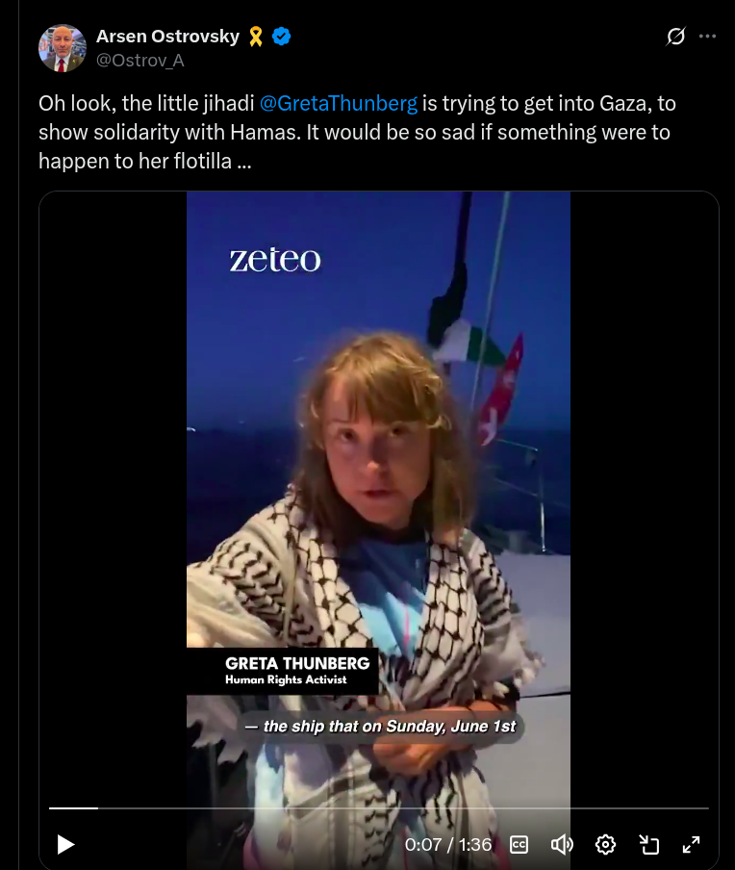Open Arsen Ostrovsky's profile picture

click(x=63, y=48)
